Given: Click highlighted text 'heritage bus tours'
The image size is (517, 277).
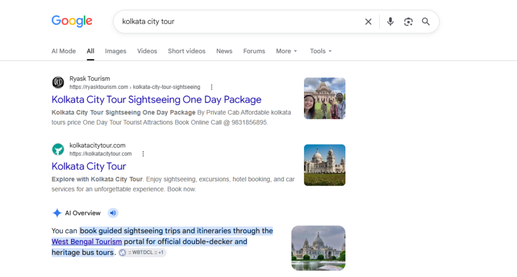Looking at the screenshot, I should click(82, 253).
